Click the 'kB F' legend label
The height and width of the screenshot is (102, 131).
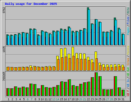click(x=128, y=93)
